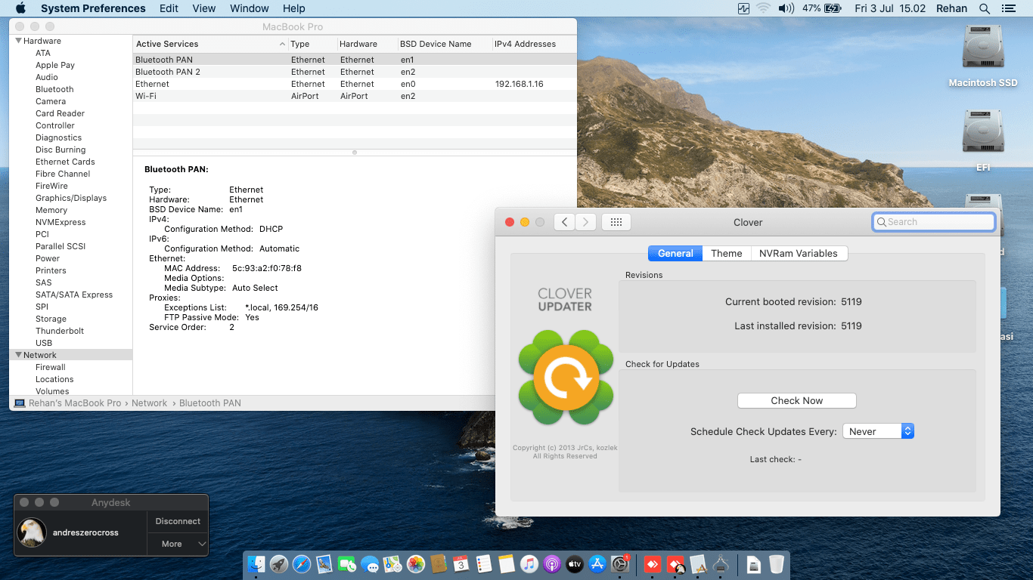The height and width of the screenshot is (580, 1033).
Task: Select the Ethernet service row with 192.168.1.16
Action: [x=354, y=84]
